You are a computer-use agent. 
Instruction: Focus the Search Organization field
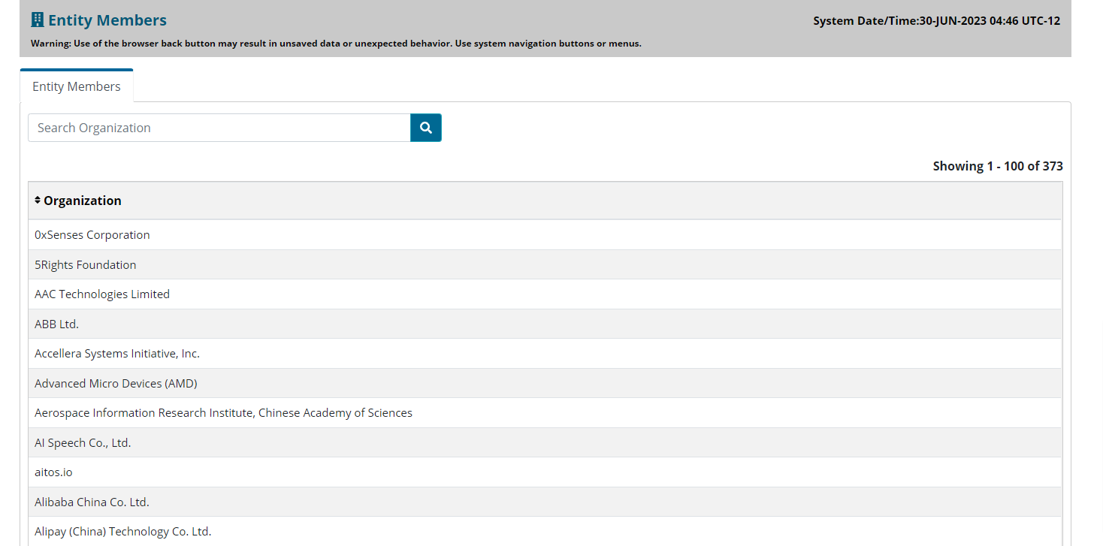tap(219, 128)
